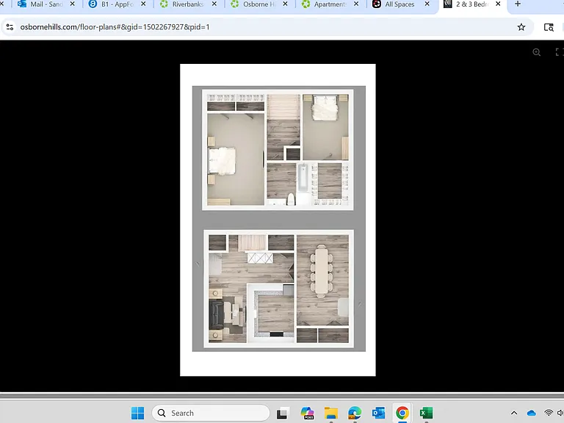Open Microsoft Edge from taskbar
The image size is (564, 423).
point(355,413)
